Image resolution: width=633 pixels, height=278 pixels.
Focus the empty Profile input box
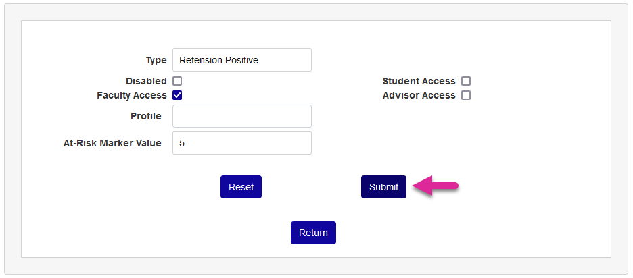pos(241,116)
